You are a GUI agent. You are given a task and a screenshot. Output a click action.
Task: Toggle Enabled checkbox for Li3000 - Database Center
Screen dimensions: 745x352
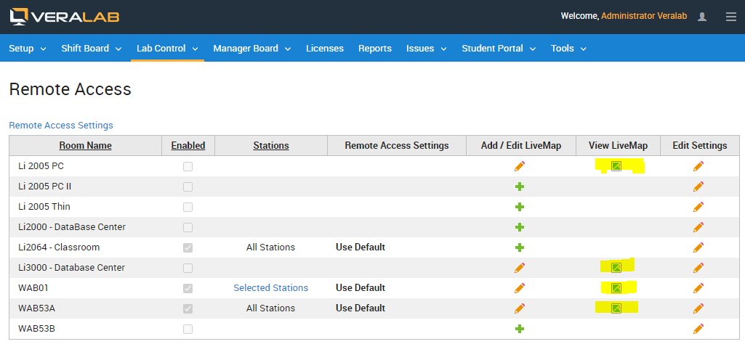[188, 268]
